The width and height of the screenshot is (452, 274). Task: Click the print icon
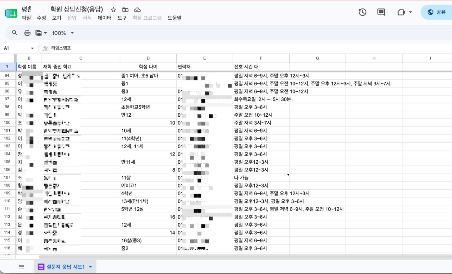pyautogui.click(x=27, y=33)
